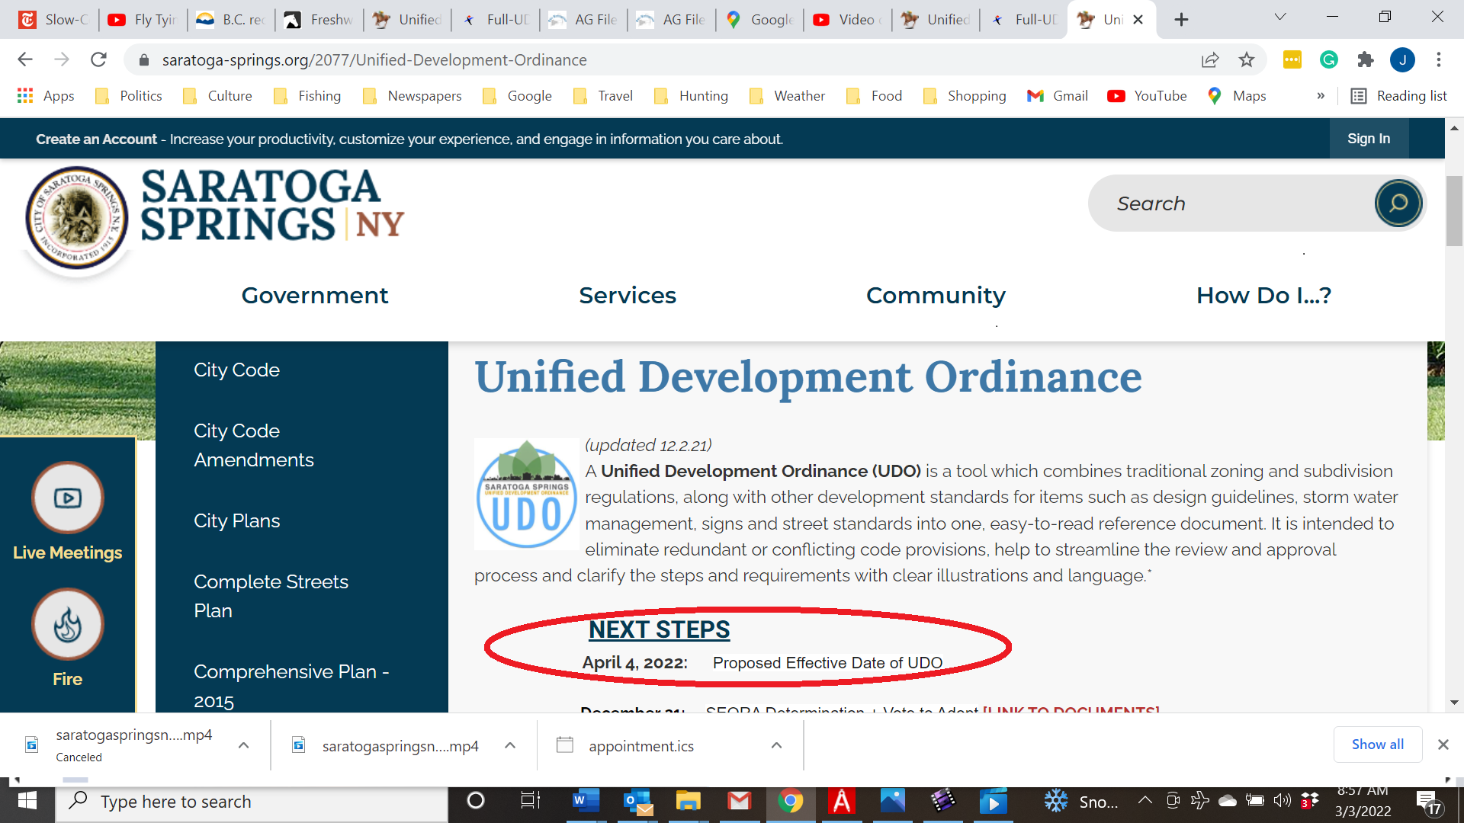Switch to the Fly Tying YouTube tab
The width and height of the screenshot is (1464, 823).
[143, 20]
